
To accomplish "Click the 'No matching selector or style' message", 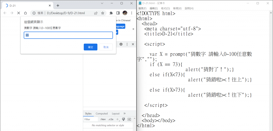I will point(108,125).
